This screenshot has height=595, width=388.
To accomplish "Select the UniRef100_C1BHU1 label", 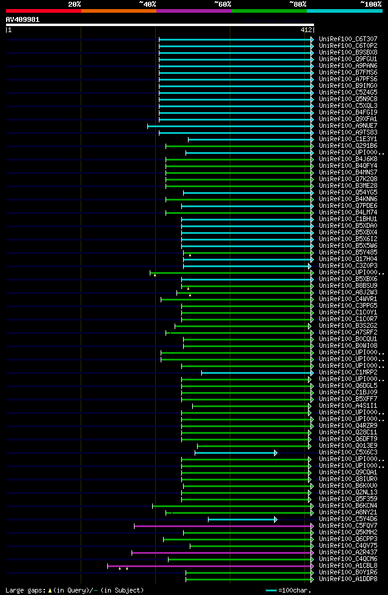I will point(348,219).
